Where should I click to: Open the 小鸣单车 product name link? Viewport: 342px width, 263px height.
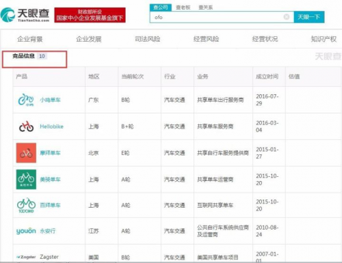tap(50, 100)
